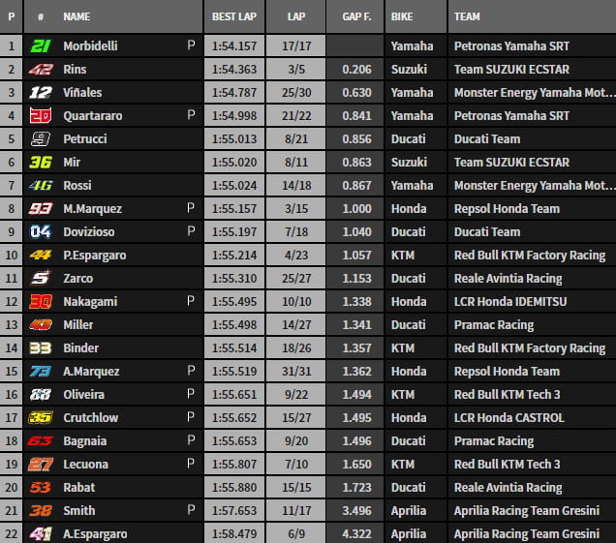Open rider name Petrucci
Screen dimensions: 616x543
85,138
